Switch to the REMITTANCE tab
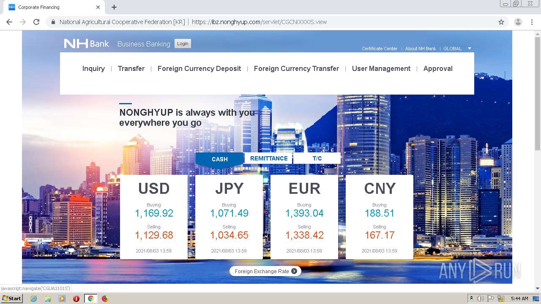Image resolution: width=541 pixels, height=304 pixels. (x=269, y=158)
